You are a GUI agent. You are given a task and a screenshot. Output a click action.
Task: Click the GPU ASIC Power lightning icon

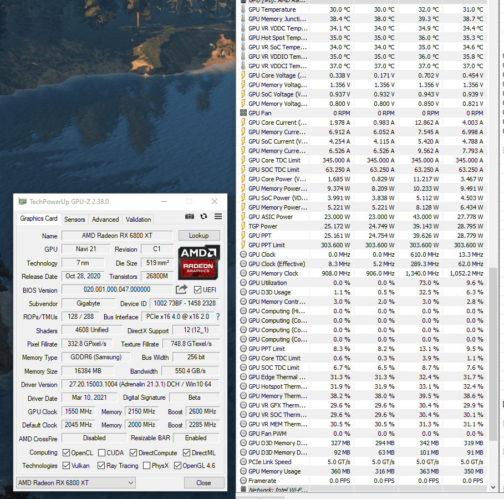click(x=243, y=217)
